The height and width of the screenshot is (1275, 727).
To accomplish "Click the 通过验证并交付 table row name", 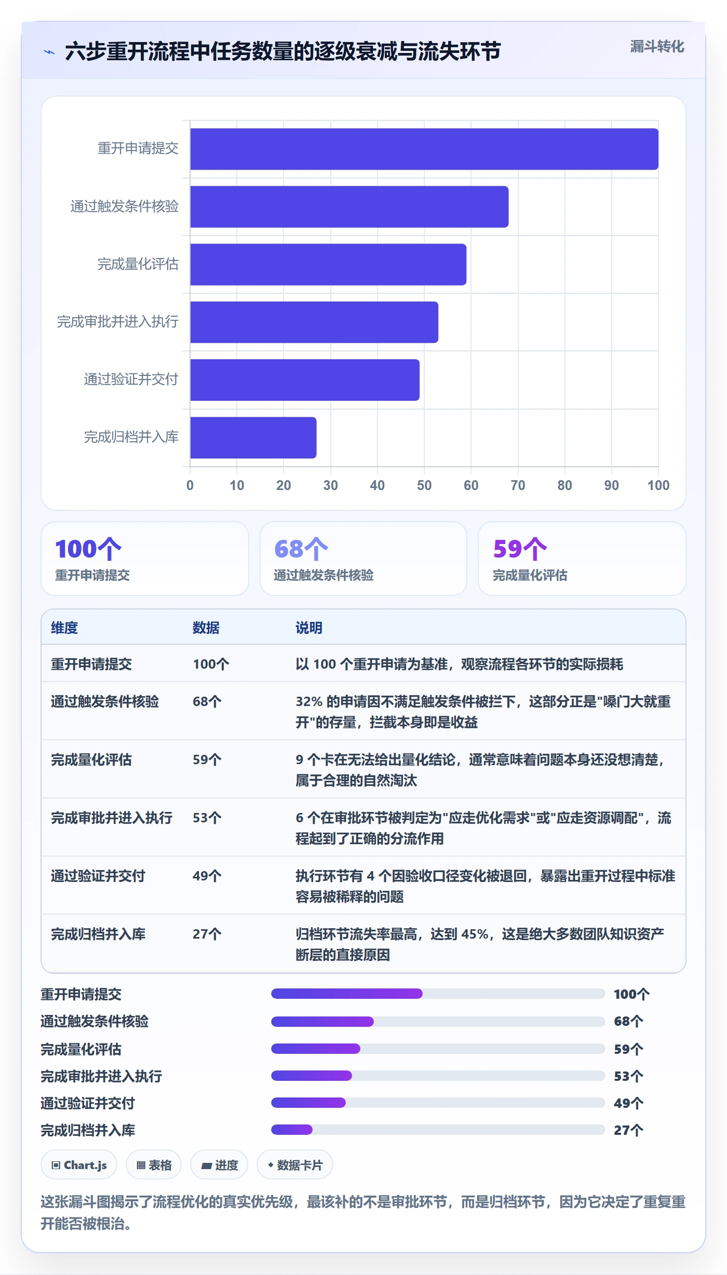I will pos(98,876).
